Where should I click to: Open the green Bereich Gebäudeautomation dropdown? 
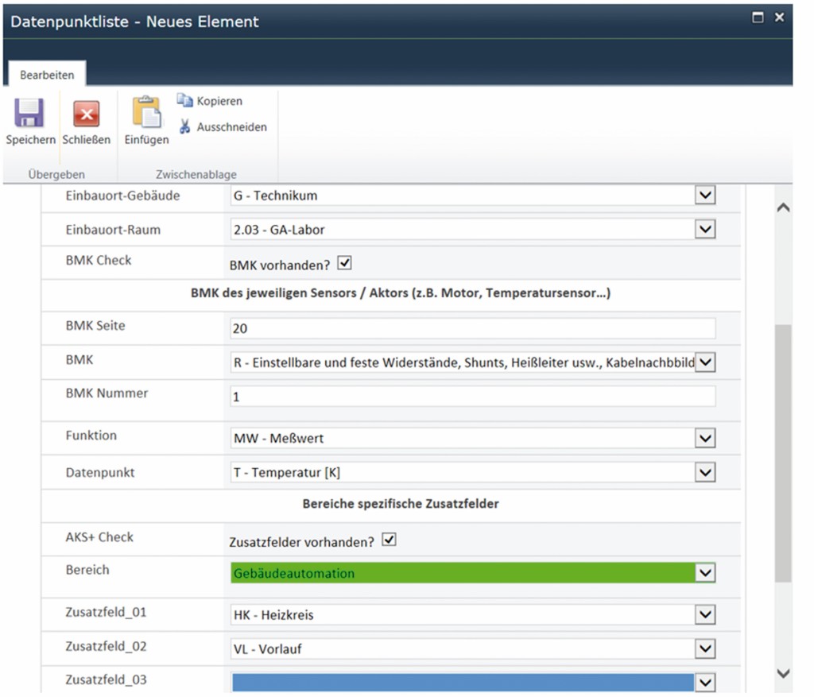[705, 573]
